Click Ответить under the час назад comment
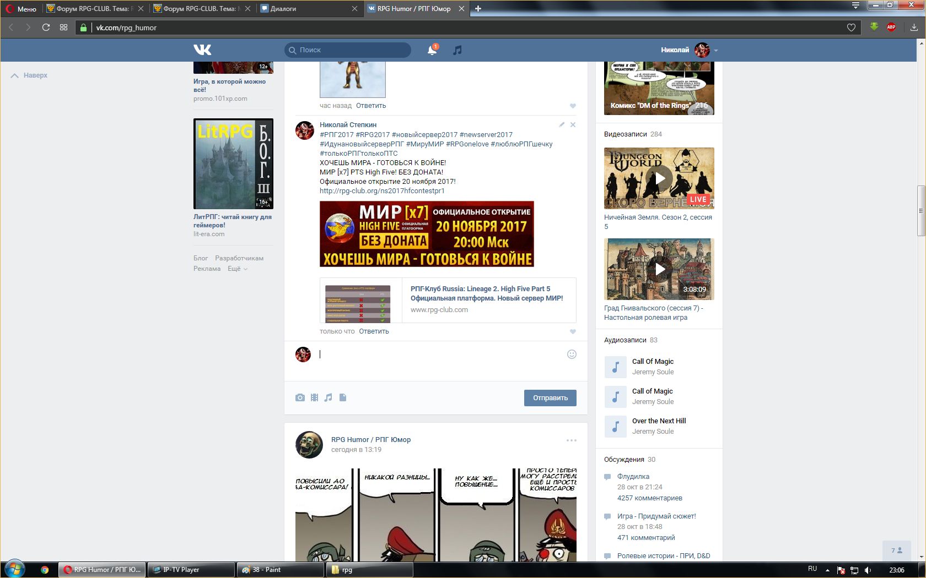The width and height of the screenshot is (926, 578). click(371, 106)
